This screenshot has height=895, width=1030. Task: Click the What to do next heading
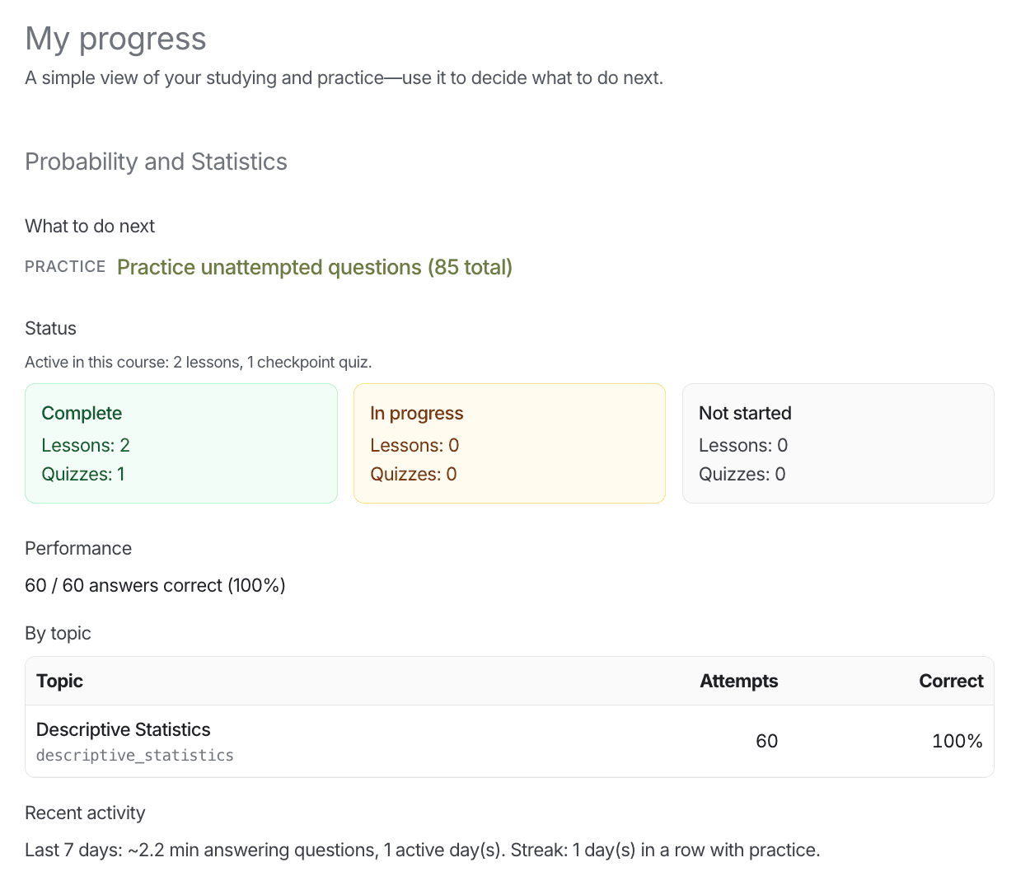90,226
